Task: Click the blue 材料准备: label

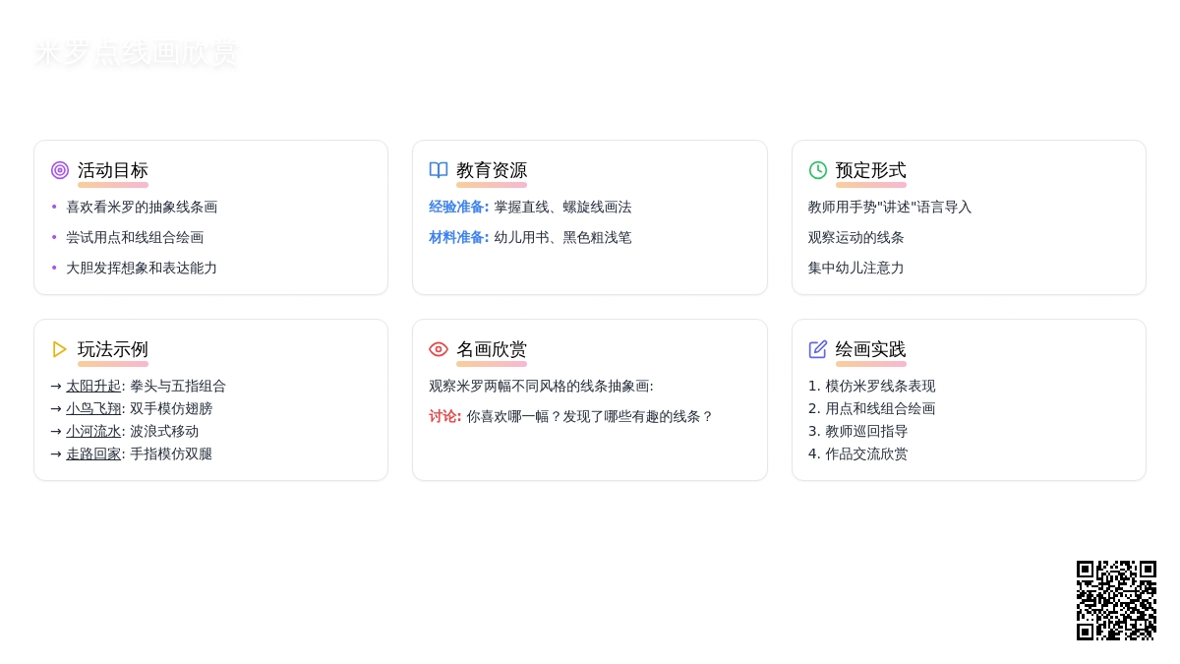Action: point(459,237)
